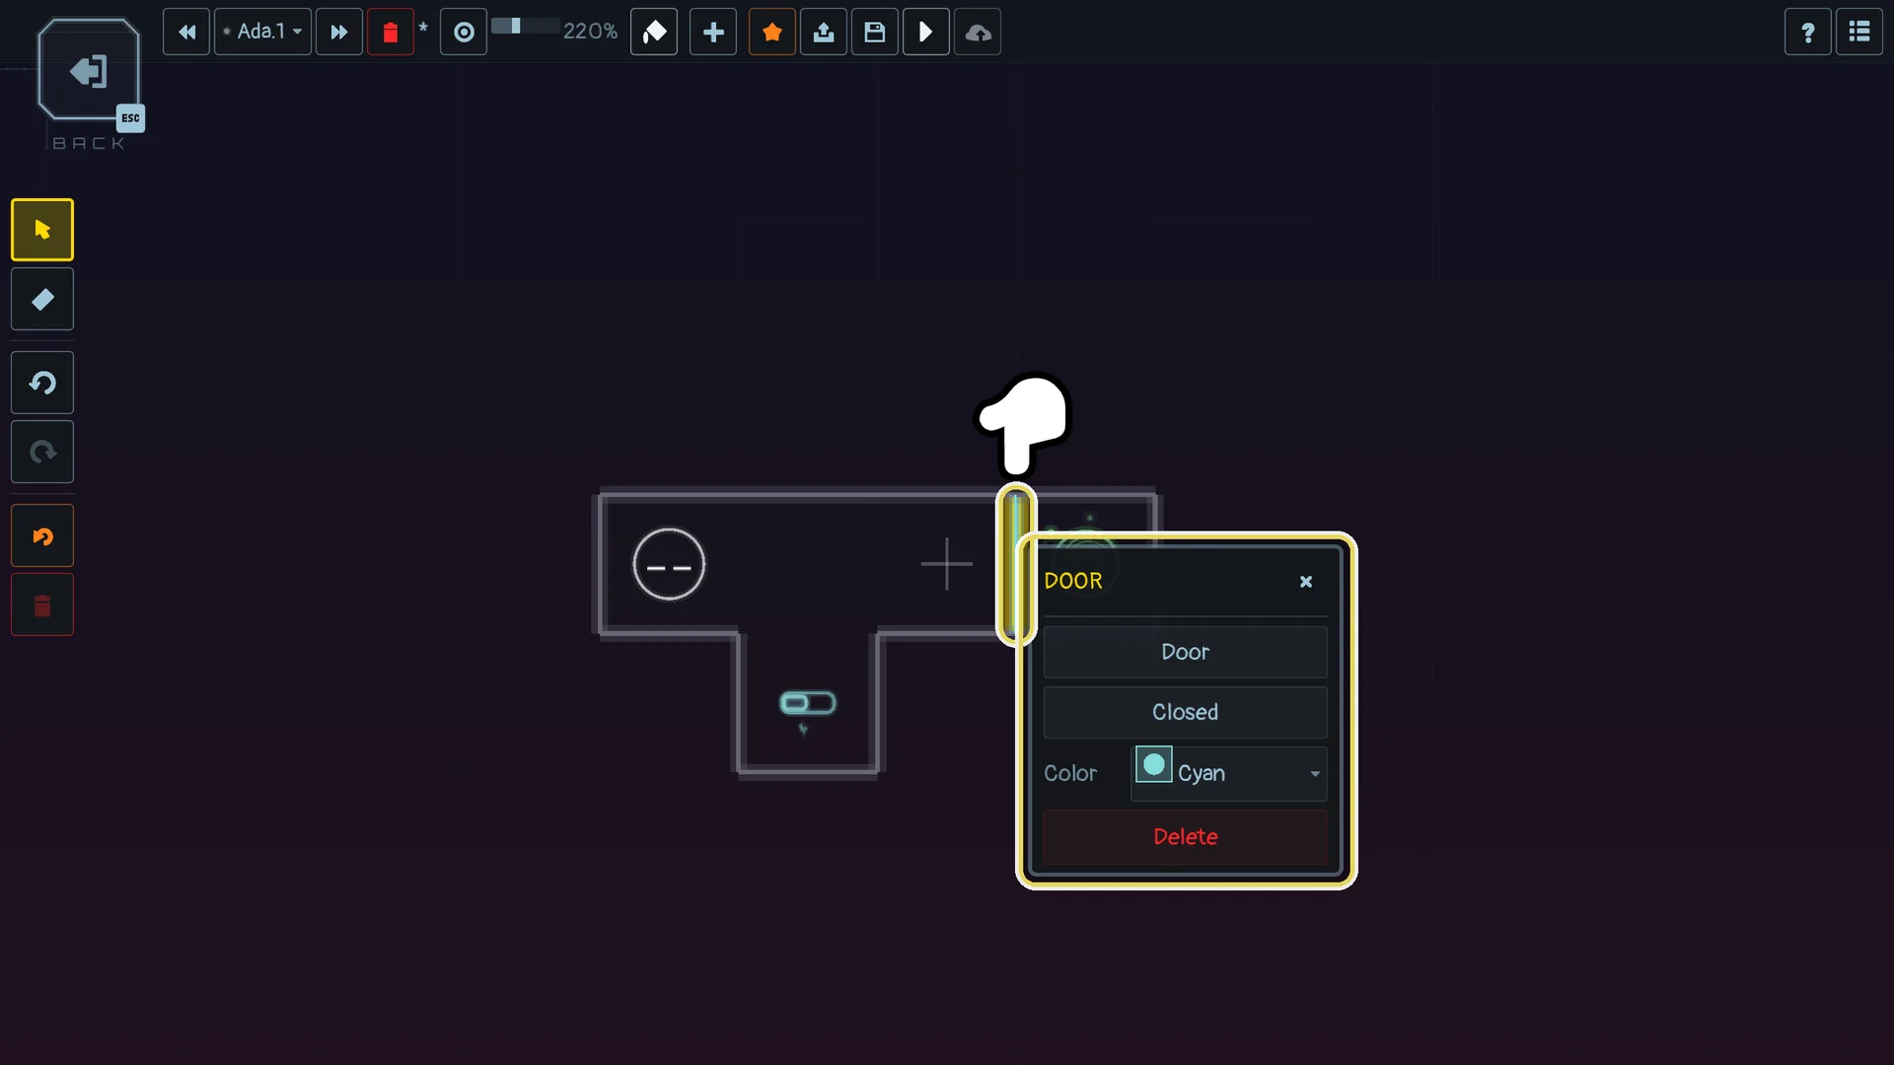Screen dimensions: 1894x1065
Task: Open the Cyan color dropdown
Action: click(x=1229, y=773)
